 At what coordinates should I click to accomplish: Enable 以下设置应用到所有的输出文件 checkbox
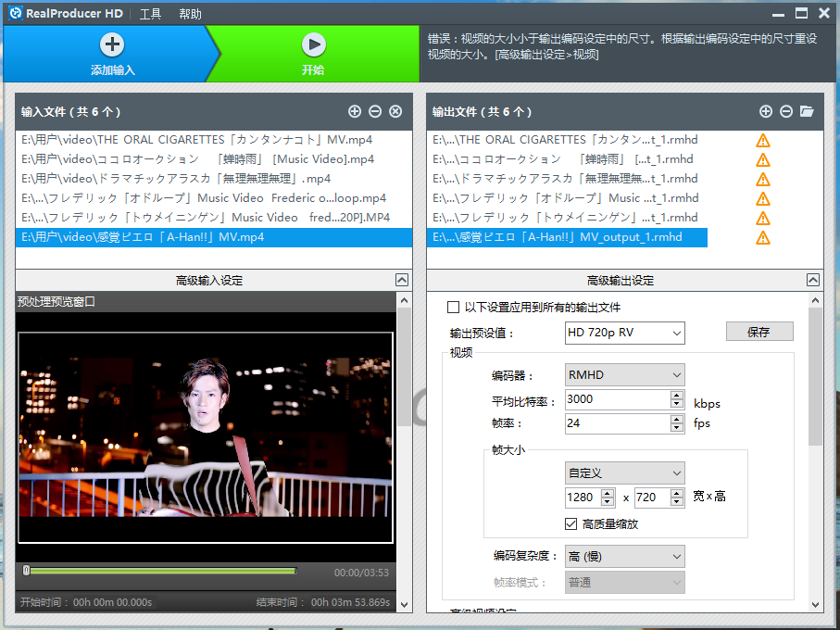point(454,308)
